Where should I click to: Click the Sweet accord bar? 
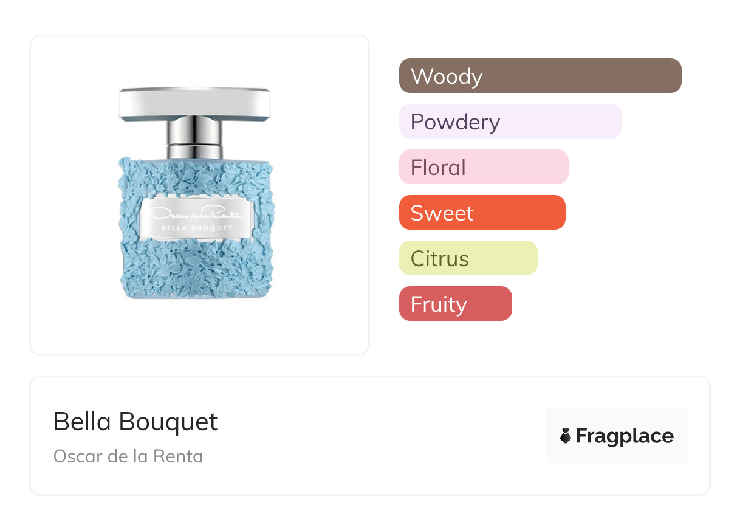482,213
